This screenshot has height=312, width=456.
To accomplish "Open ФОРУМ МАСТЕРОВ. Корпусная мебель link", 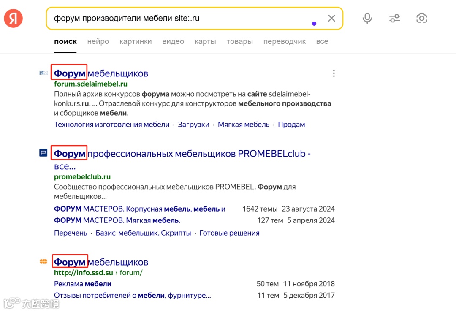I will coord(140,209).
